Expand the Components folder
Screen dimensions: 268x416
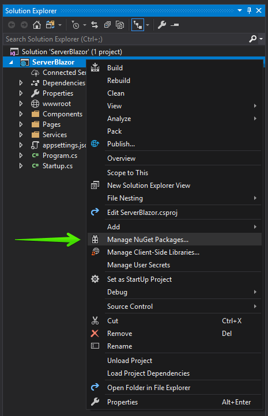pos(21,114)
